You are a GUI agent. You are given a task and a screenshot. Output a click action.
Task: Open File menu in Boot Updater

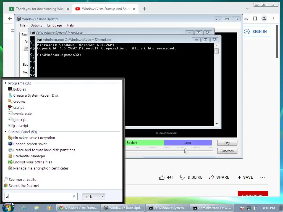[23, 25]
